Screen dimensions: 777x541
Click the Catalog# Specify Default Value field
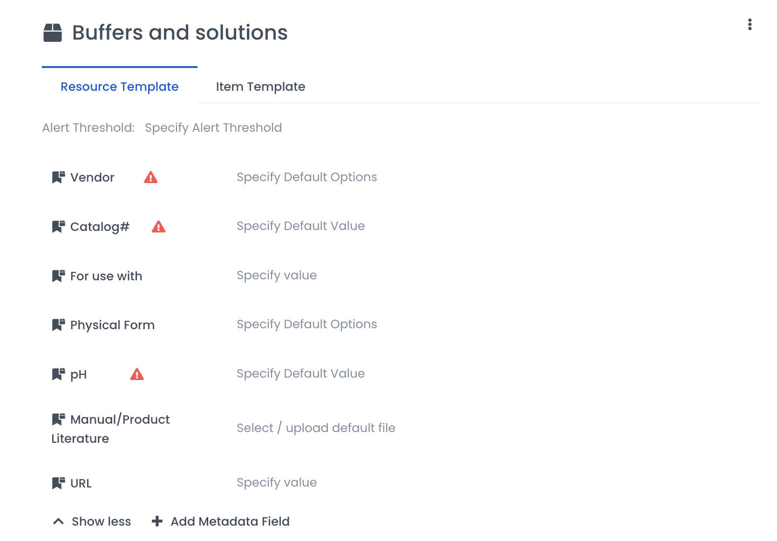[x=300, y=226]
